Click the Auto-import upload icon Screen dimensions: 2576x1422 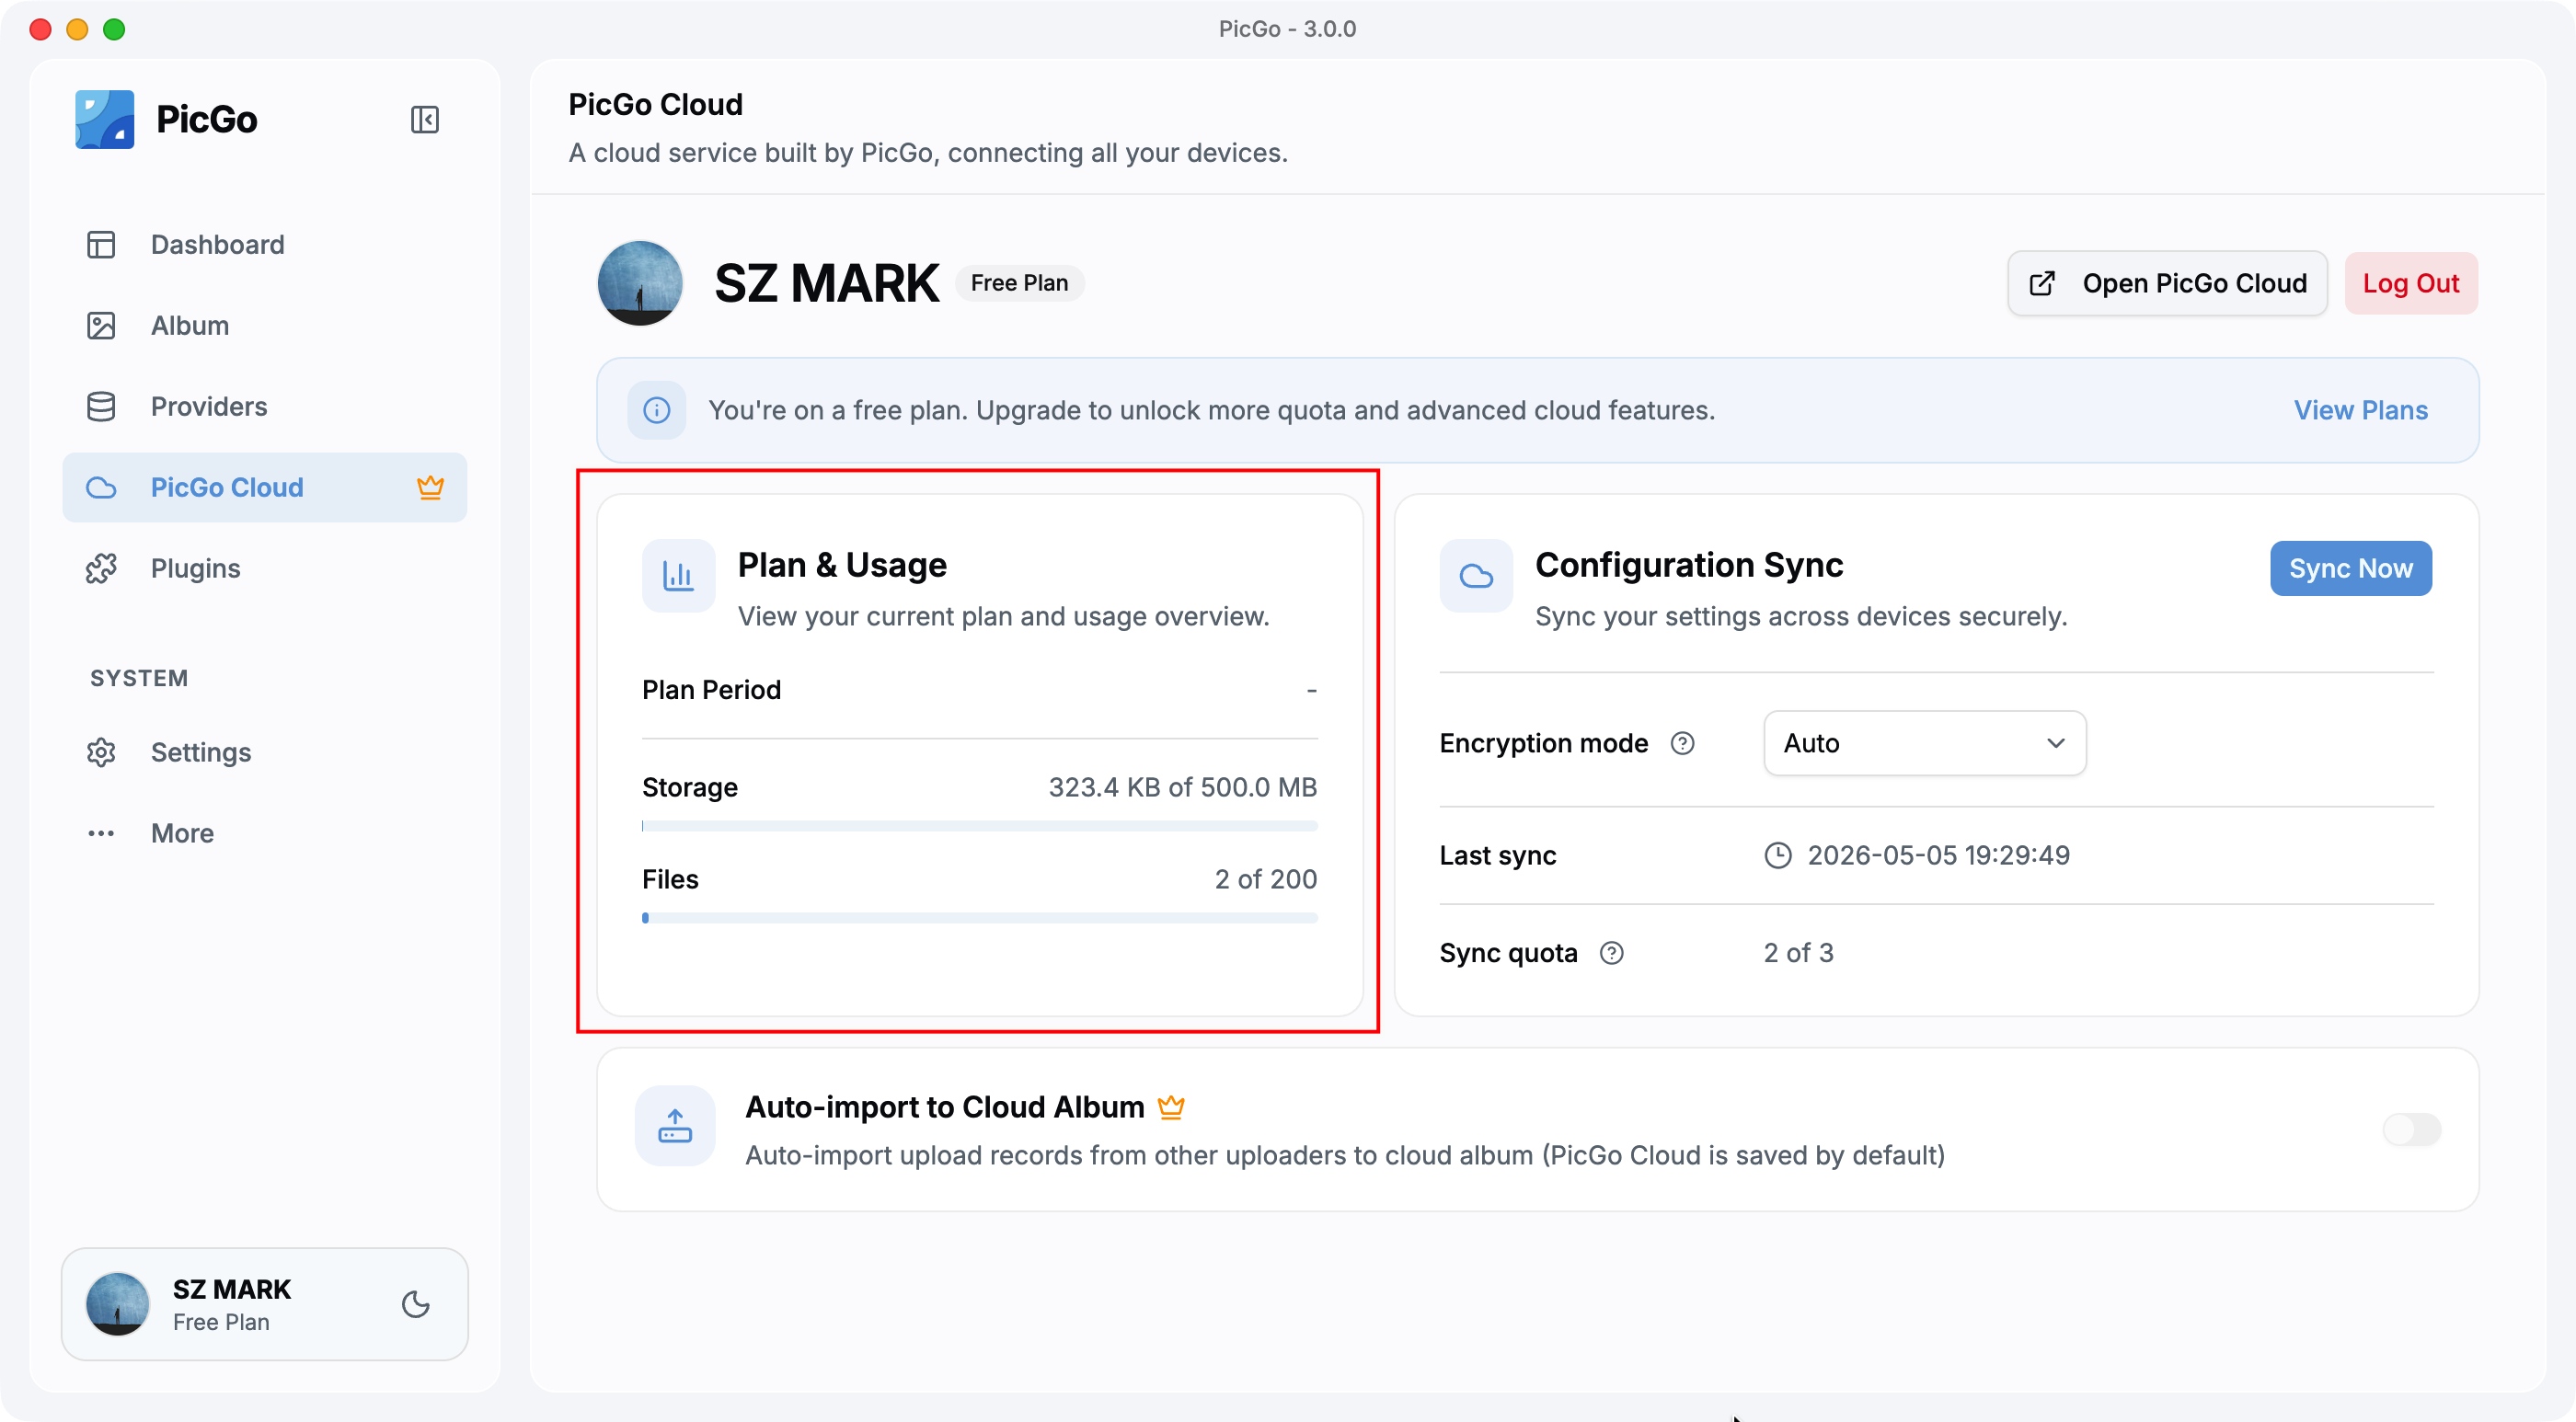(675, 1125)
